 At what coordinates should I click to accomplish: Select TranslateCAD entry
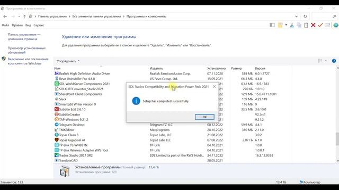tap(68, 160)
